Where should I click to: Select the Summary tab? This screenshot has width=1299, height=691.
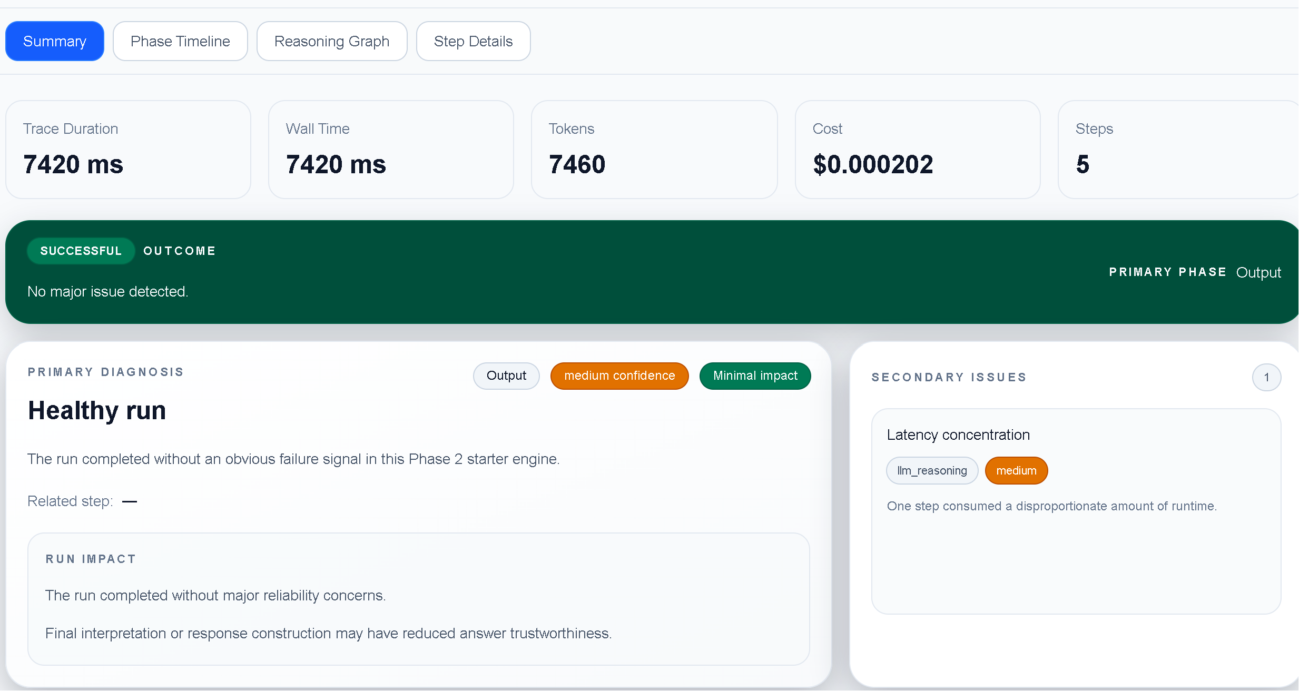pos(55,41)
